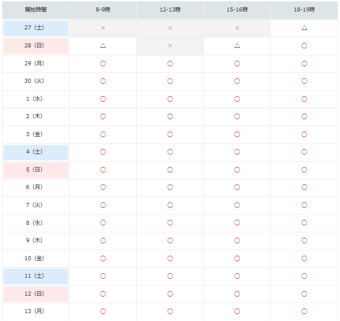340x321 pixels.
Task: Choose the 8-9時 circle on 3 (金)
Action: (x=103, y=135)
